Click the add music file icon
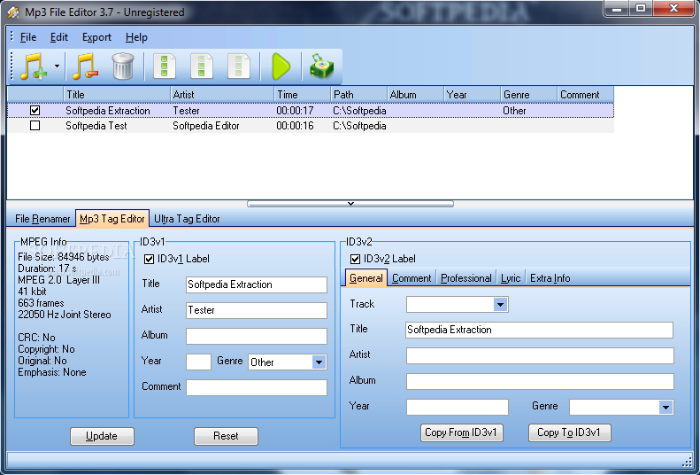This screenshot has width=700, height=475. coord(34,66)
